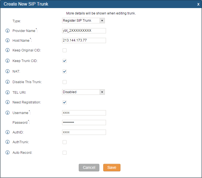The width and height of the screenshot is (202, 178).
Task: Click into the Host Name field
Action: (x=84, y=41)
